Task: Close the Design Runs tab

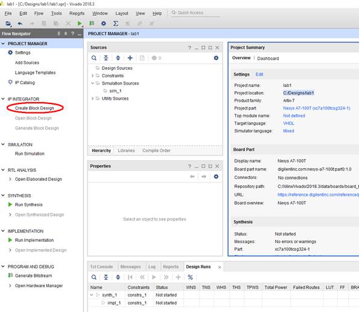Action: click(x=220, y=267)
